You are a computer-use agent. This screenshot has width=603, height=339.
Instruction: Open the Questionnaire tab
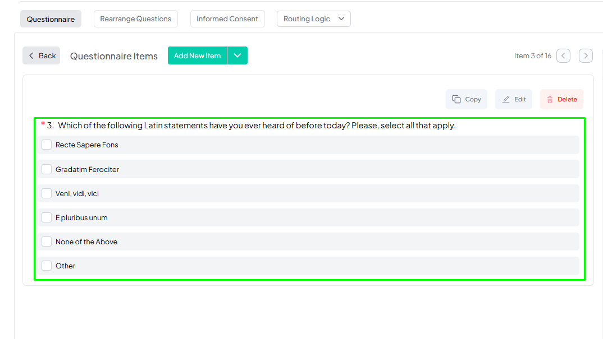point(51,19)
